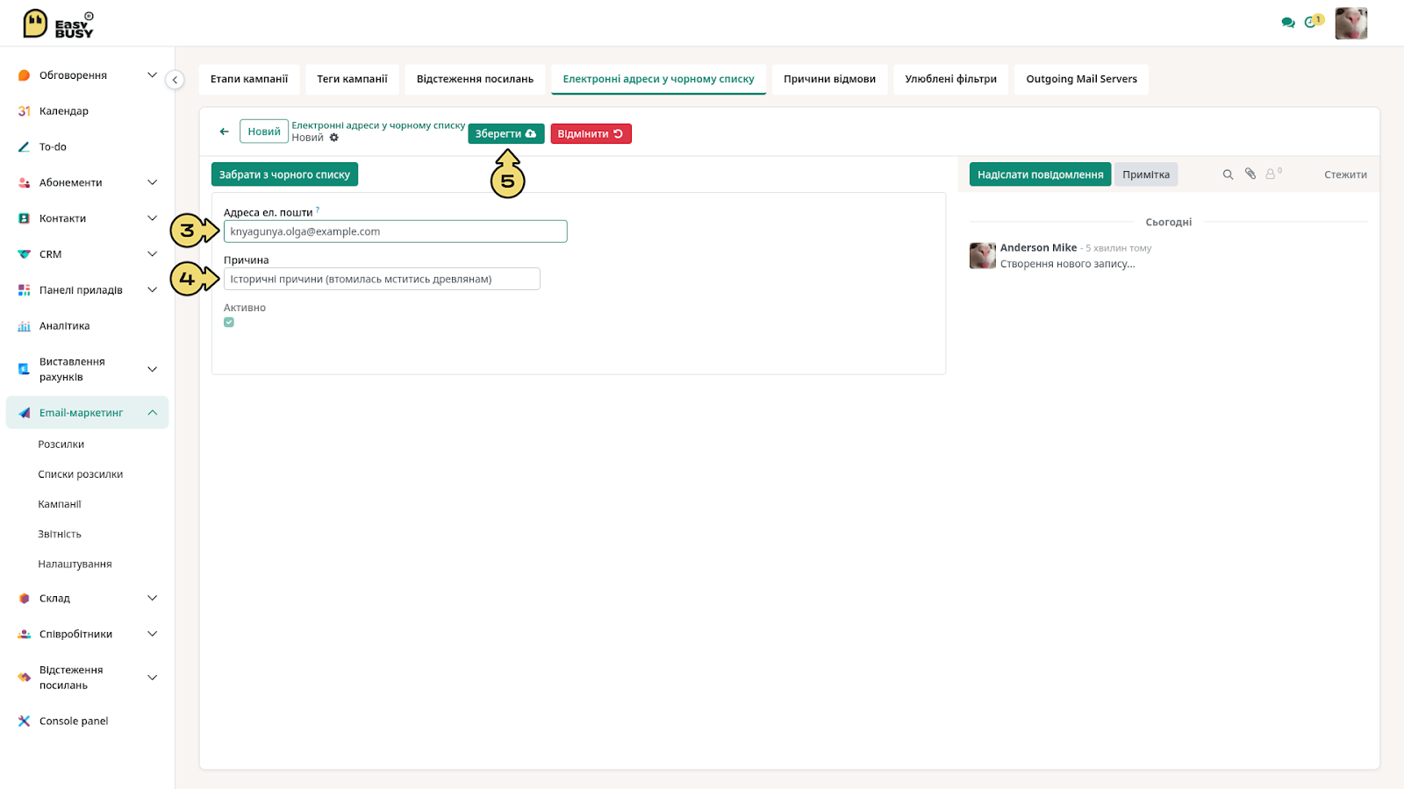
Task: Open Звітність submenu item
Action: click(60, 534)
